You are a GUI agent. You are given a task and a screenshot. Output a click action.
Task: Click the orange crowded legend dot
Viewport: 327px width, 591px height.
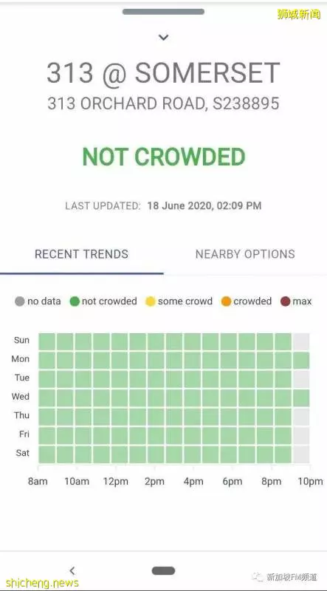pyautogui.click(x=226, y=301)
